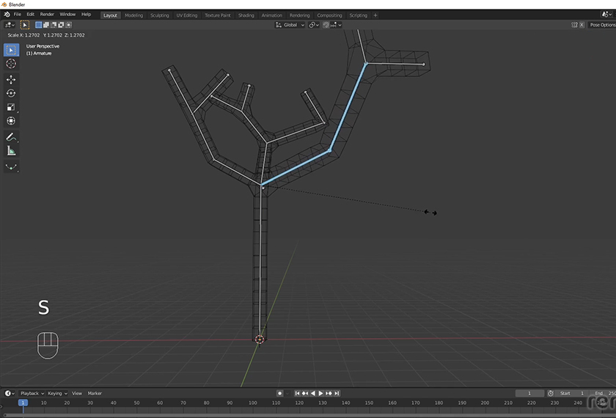Pick the Scale tool in toolbar
The height and width of the screenshot is (418, 616).
[x=11, y=107]
